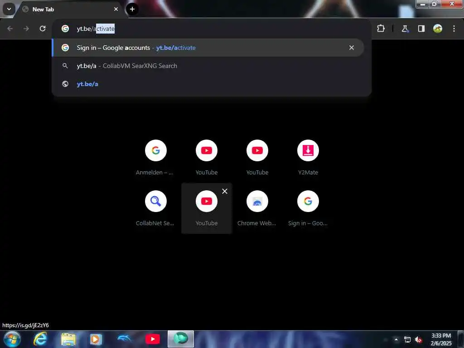
Task: Select the New Tab tab
Action: tap(71, 9)
